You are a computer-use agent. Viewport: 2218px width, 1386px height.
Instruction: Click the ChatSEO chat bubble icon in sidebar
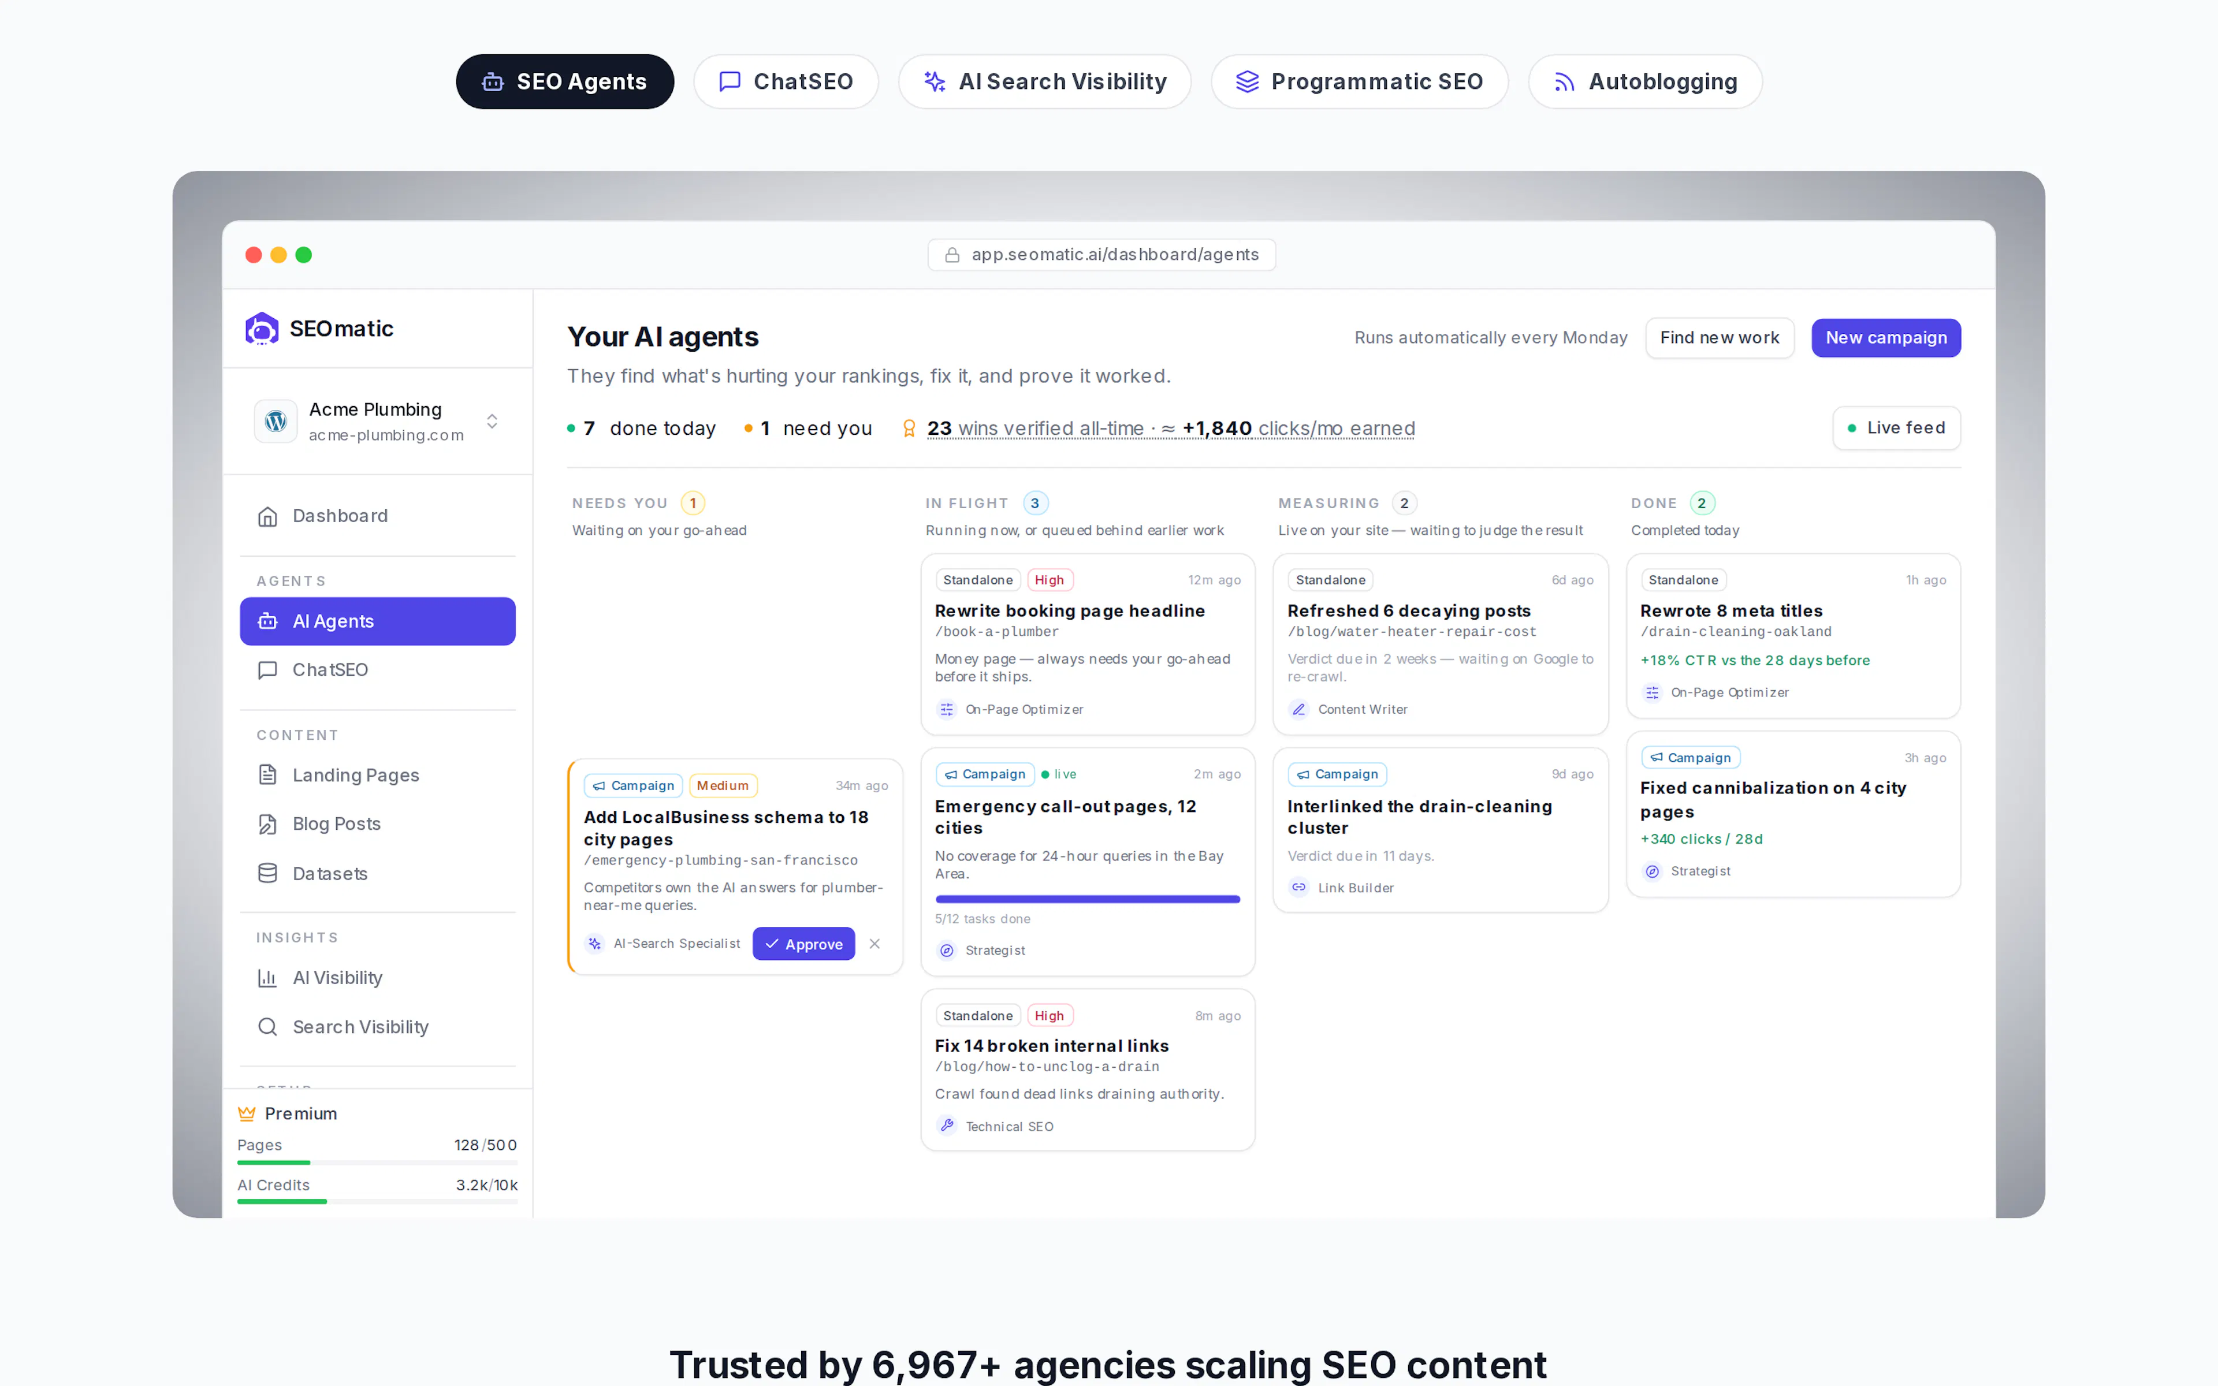pos(267,670)
